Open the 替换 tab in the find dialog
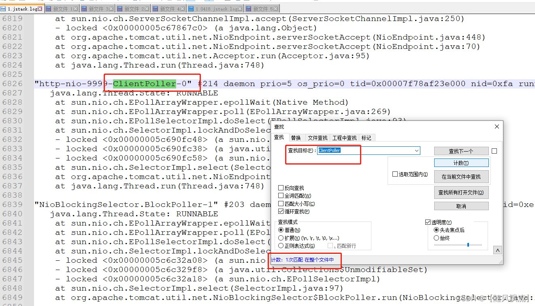Screen dimensions: 535x306 [x=296, y=138]
